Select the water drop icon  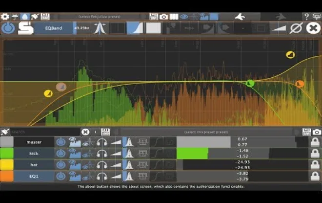tap(25, 17)
